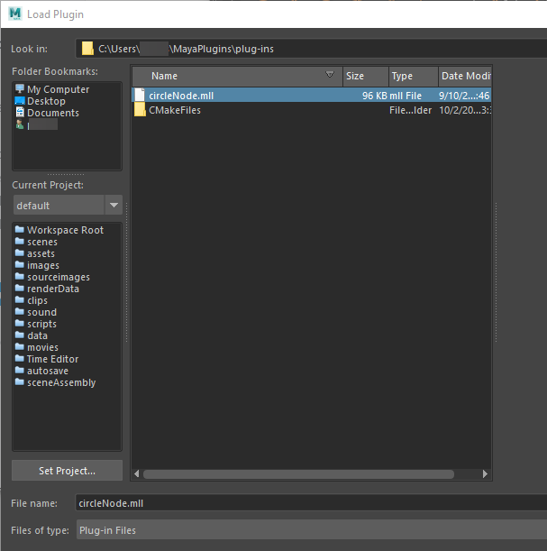The width and height of the screenshot is (547, 551).
Task: Click the sceneAssembly folder icon
Action: pyautogui.click(x=20, y=382)
